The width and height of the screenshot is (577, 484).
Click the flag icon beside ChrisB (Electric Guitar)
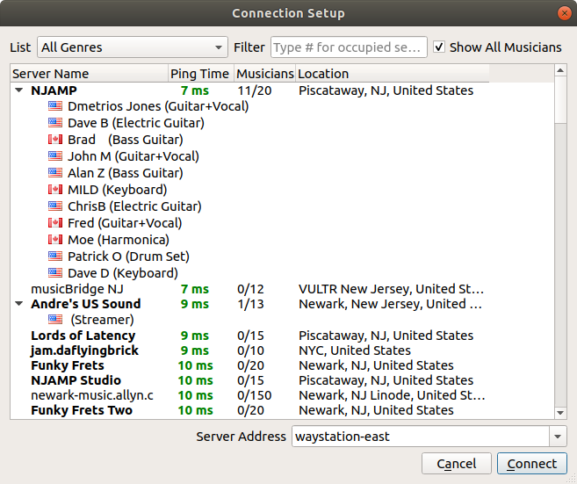pyautogui.click(x=55, y=206)
